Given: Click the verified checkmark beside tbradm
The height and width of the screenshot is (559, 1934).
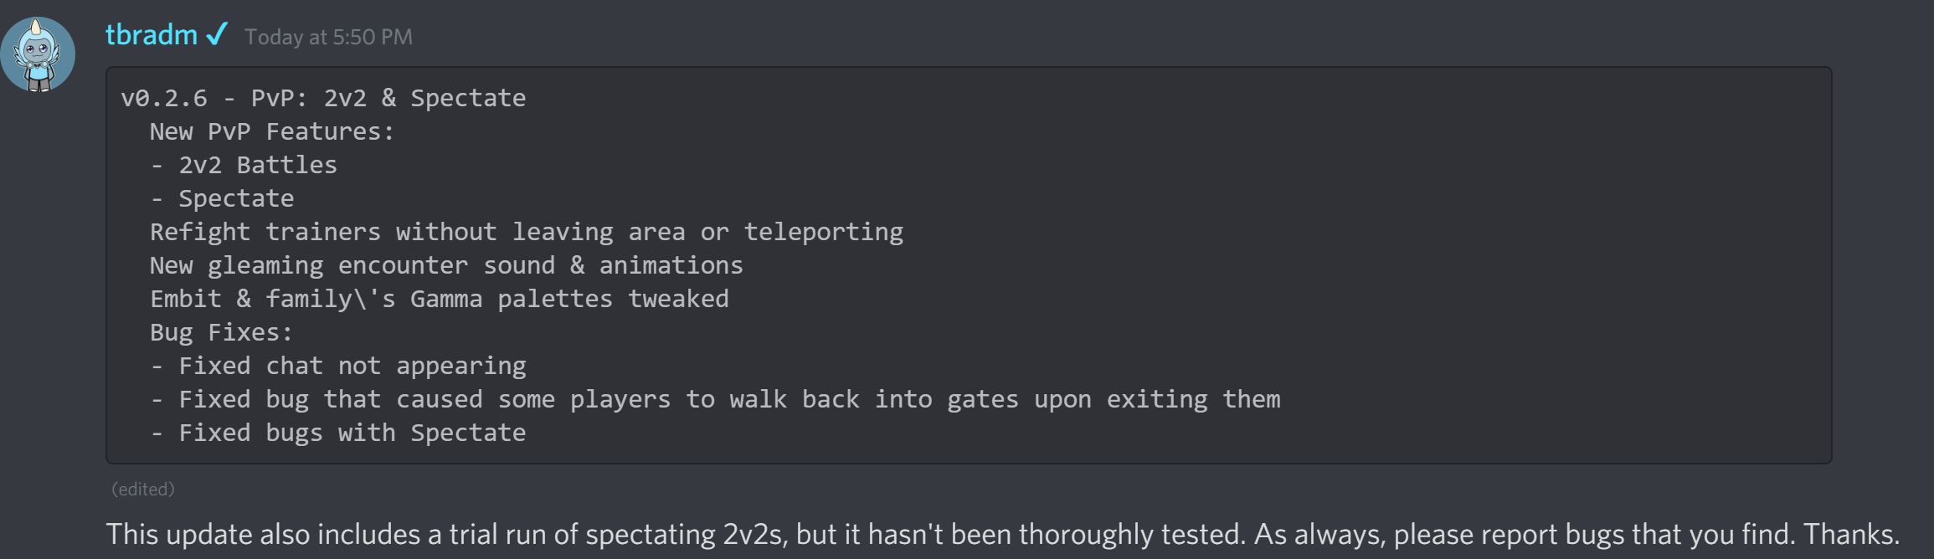Looking at the screenshot, I should coord(217,34).
